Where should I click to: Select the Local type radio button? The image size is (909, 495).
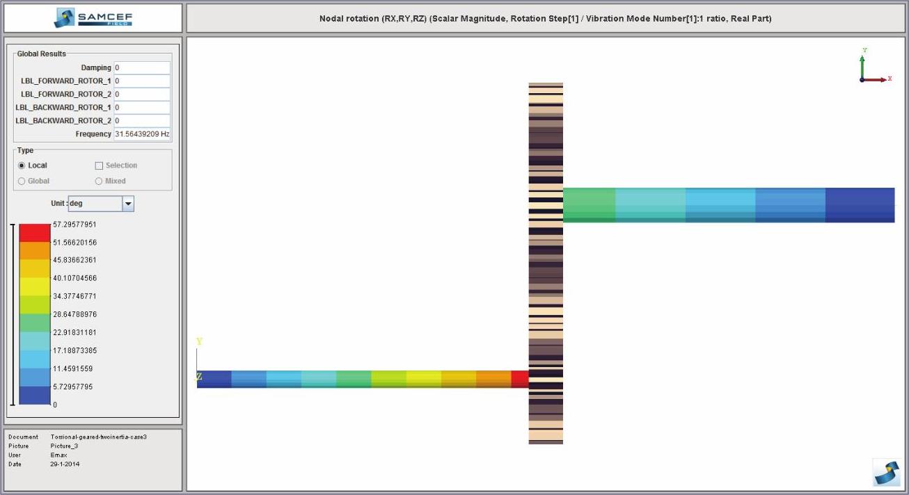pos(22,165)
